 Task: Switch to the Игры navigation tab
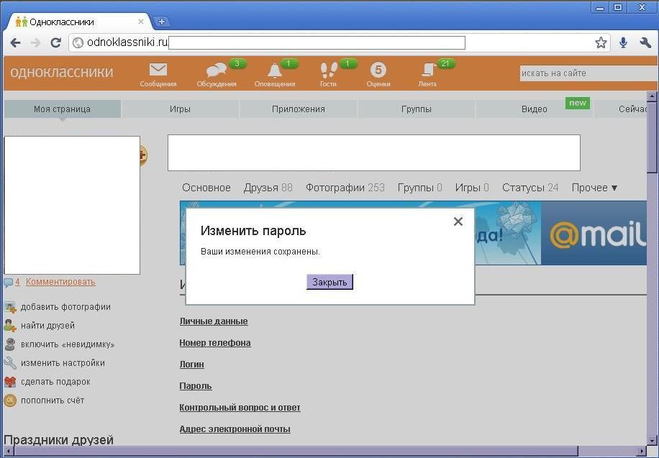180,109
